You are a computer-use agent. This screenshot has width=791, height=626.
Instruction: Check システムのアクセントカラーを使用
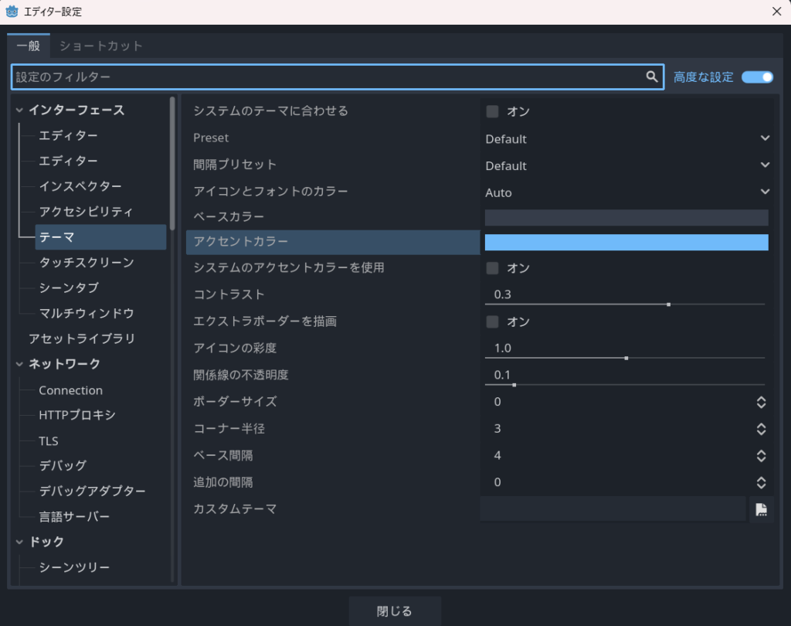tap(492, 268)
